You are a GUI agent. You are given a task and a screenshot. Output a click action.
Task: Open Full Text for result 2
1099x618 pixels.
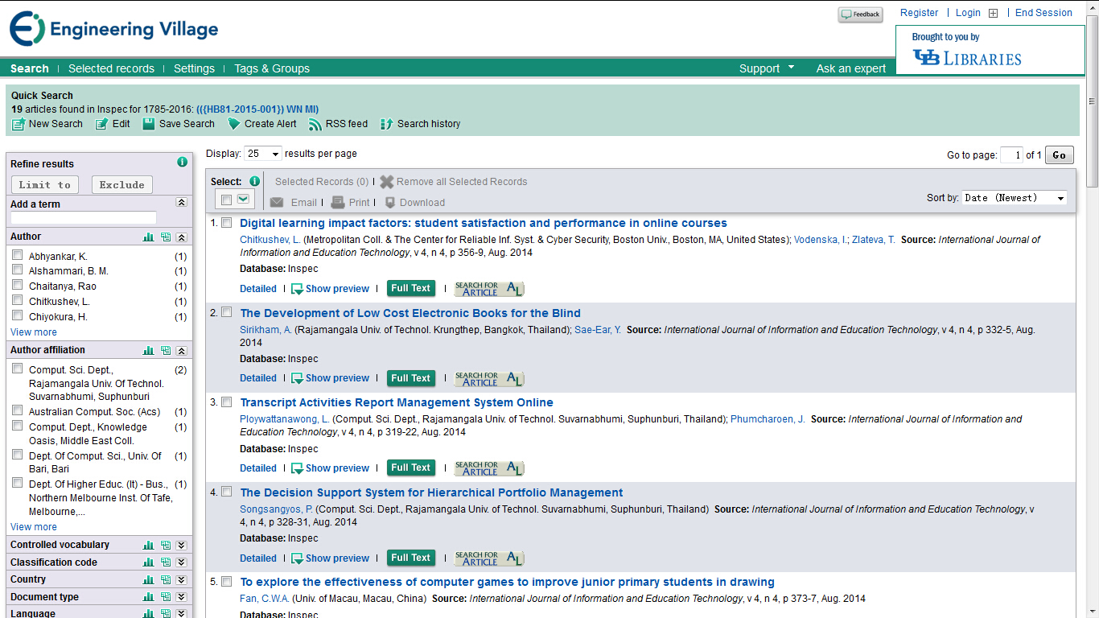[x=410, y=378]
